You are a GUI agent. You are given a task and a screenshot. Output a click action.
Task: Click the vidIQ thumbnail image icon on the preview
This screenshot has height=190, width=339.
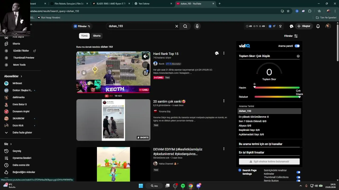coord(145,73)
